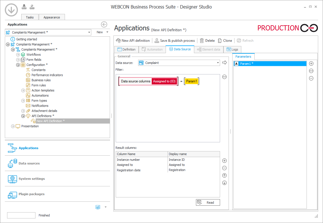The image size is (323, 223).
Task: Remove the parameter with the minus icon
Action: point(311,78)
